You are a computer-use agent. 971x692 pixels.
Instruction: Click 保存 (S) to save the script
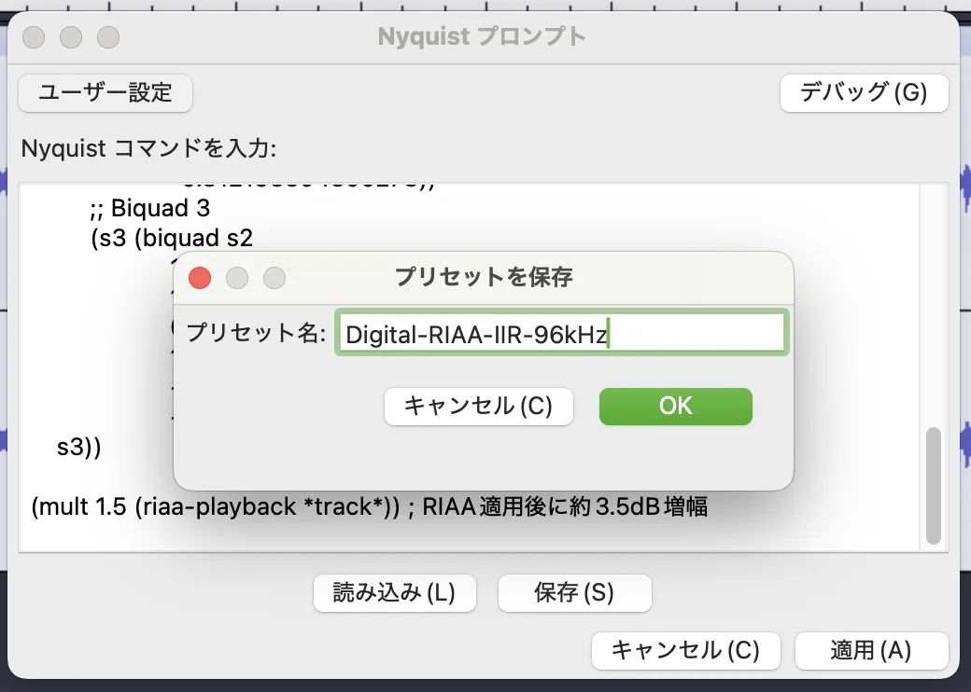pyautogui.click(x=574, y=592)
